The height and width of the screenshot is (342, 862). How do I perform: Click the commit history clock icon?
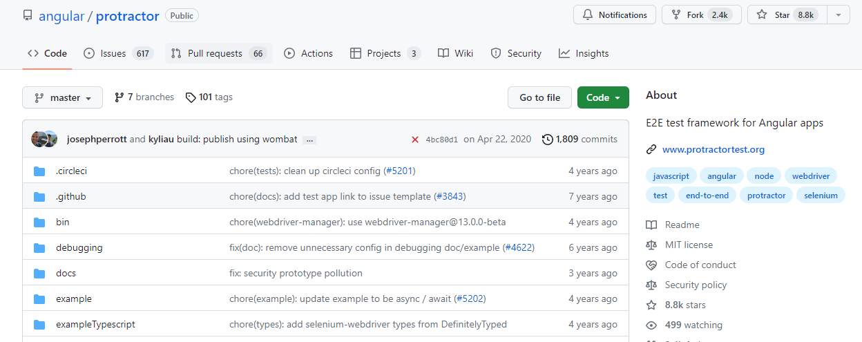tap(548, 140)
